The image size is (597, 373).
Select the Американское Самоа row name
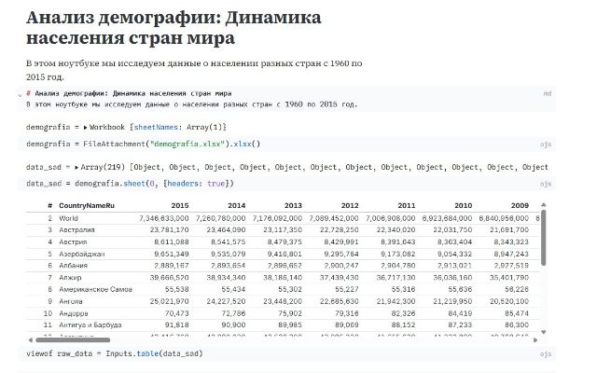click(95, 289)
